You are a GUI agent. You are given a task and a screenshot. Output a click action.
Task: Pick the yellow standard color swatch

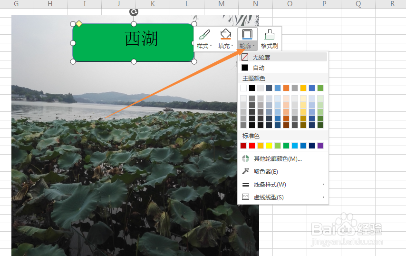coord(269,146)
